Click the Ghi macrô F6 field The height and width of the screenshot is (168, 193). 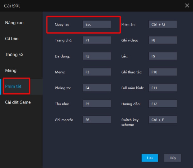[97, 120]
